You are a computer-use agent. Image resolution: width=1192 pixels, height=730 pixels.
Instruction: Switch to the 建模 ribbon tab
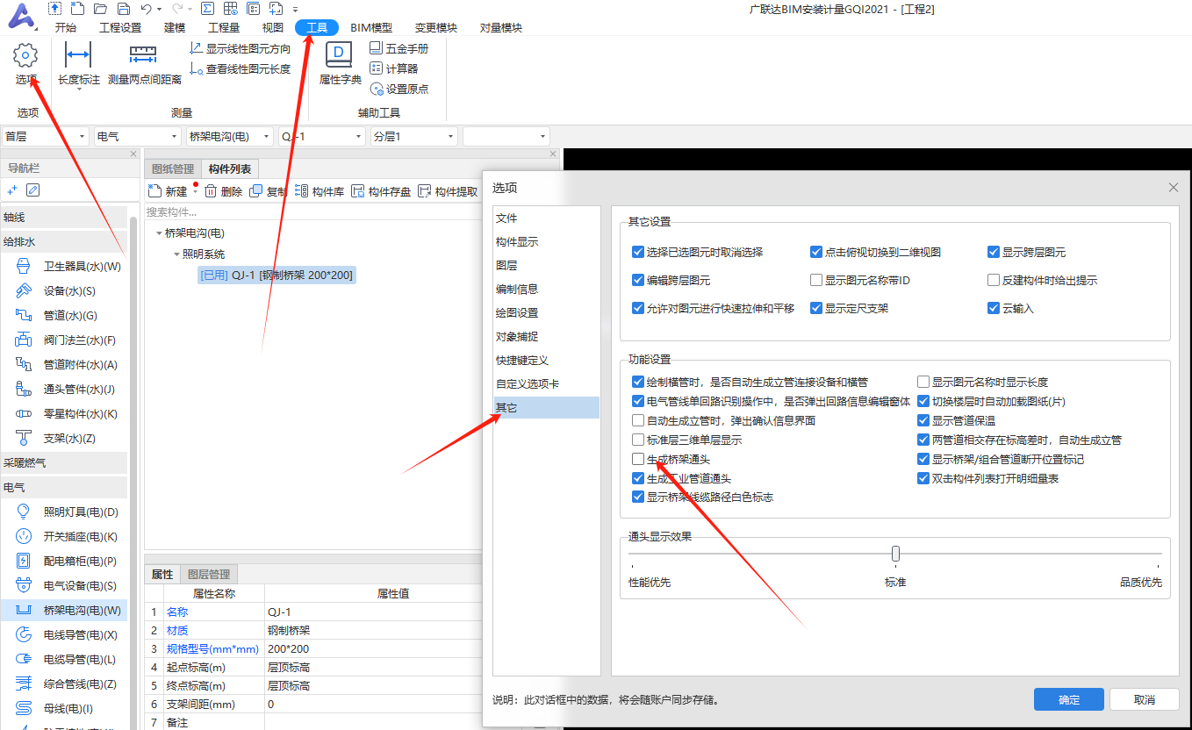(x=175, y=28)
